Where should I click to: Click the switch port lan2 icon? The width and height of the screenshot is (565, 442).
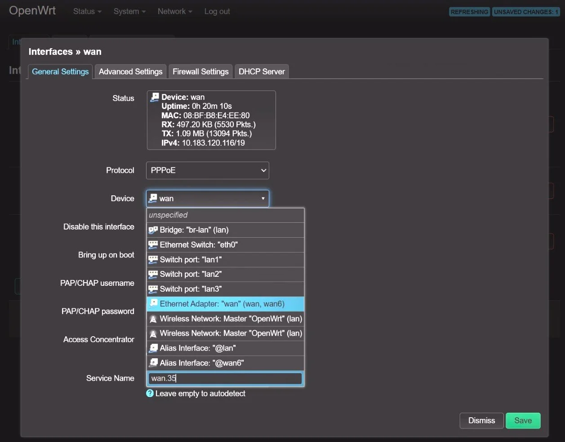153,274
